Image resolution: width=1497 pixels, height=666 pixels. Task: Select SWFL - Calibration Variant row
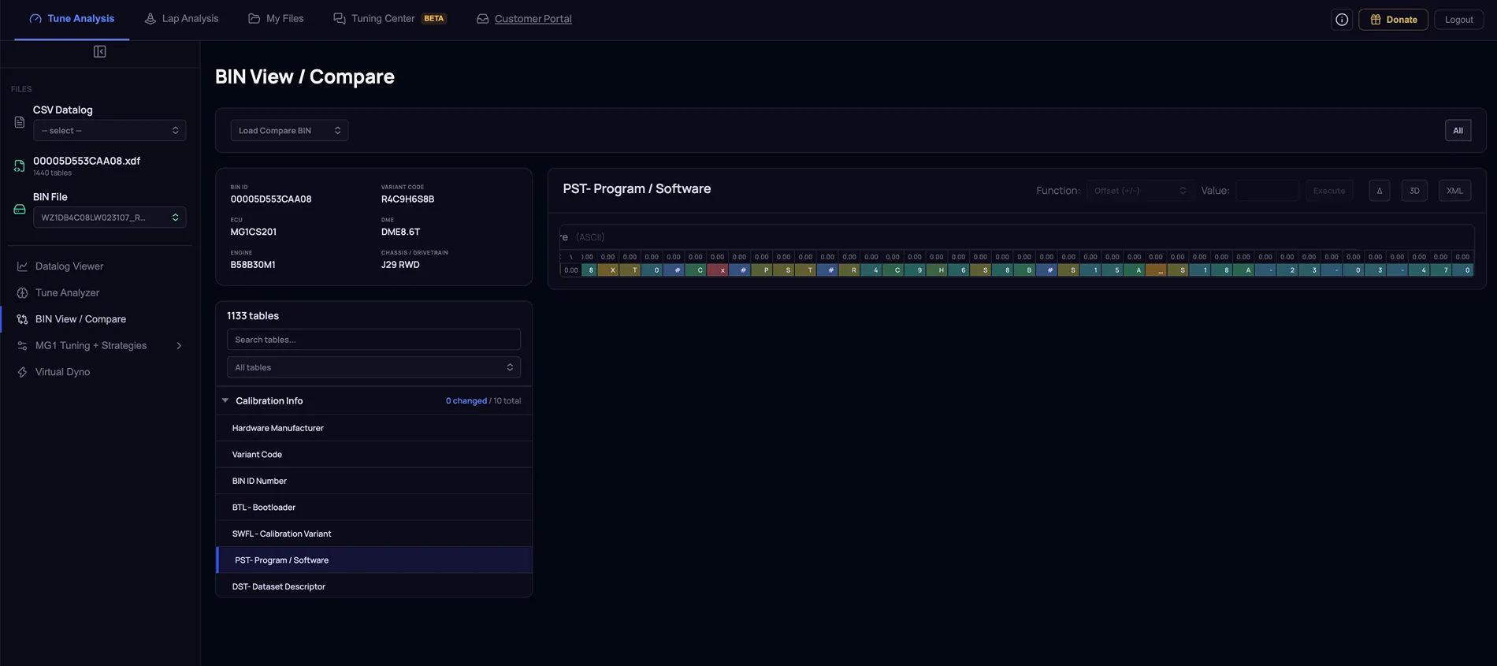374,534
